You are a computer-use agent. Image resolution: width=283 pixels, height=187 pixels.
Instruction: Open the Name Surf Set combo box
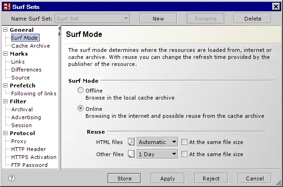point(92,18)
